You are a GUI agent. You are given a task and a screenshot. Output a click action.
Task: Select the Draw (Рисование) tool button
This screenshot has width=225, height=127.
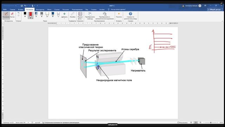point(6,15)
